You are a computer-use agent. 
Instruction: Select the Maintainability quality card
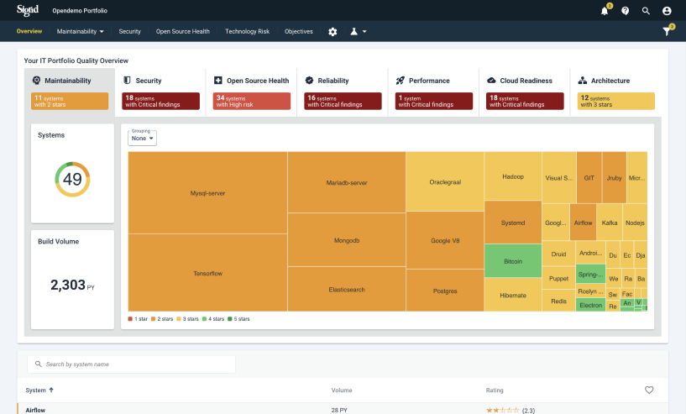coord(70,92)
